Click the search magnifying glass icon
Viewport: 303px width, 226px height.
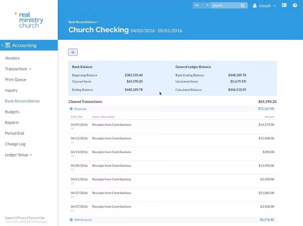point(242,5)
